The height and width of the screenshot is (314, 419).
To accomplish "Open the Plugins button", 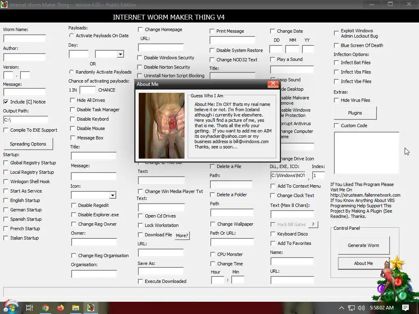I will [355, 113].
